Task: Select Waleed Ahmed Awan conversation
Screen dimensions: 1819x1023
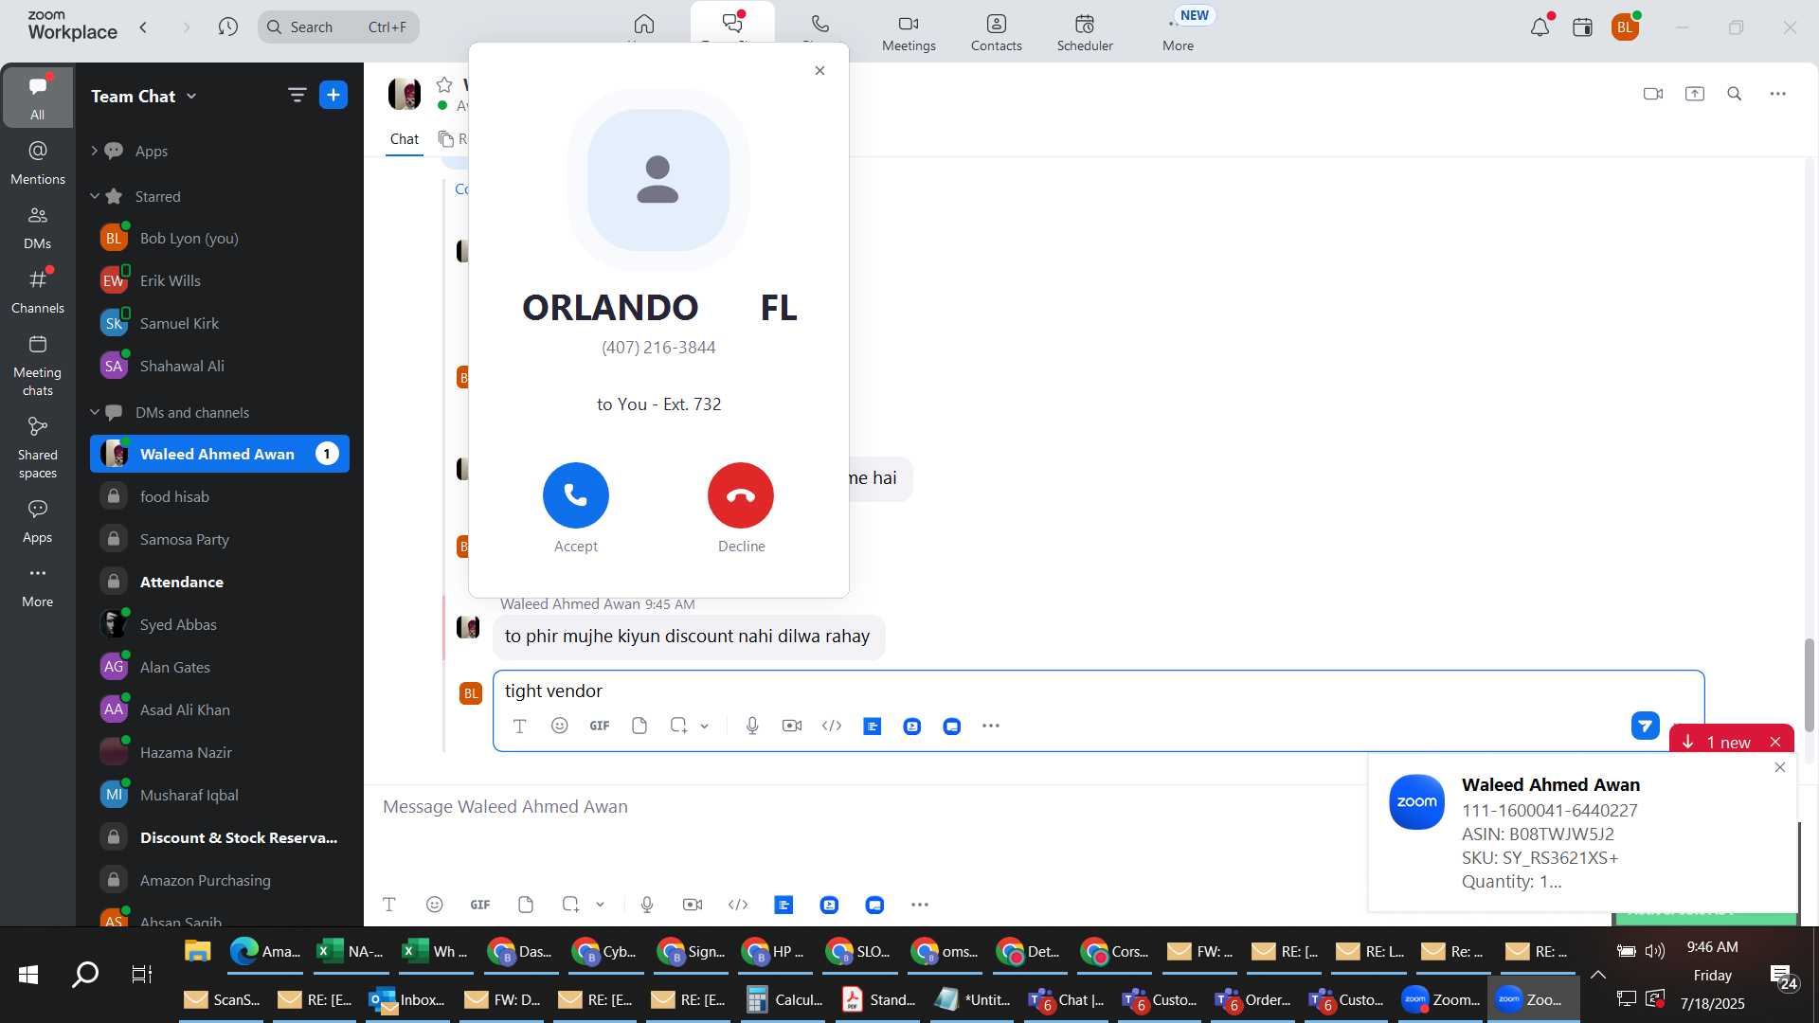Action: coord(220,454)
